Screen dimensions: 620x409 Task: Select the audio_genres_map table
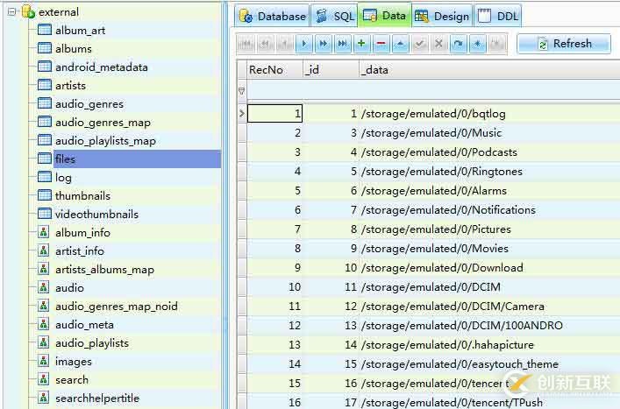103,123
